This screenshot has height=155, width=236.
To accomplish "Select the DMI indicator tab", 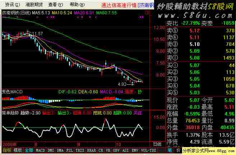I will pyautogui.click(x=51, y=150).
